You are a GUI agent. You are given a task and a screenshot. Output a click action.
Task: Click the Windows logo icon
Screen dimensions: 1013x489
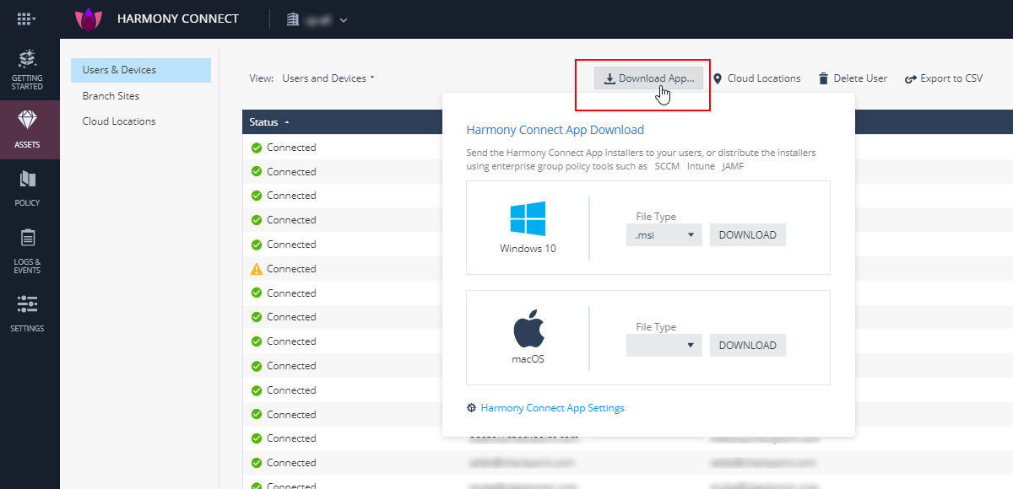click(528, 218)
